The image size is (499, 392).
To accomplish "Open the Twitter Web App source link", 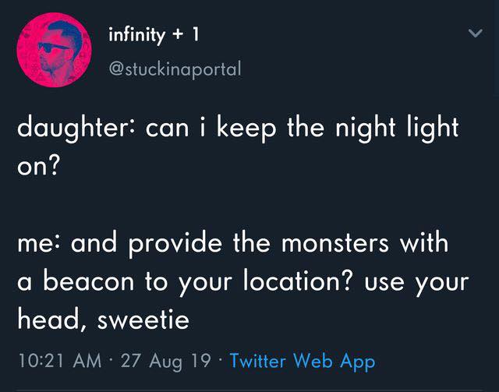I will pos(303,361).
